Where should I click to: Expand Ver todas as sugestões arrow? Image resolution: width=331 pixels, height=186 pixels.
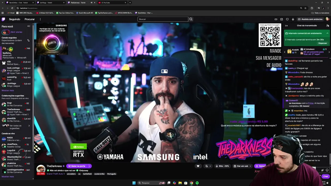click(29, 126)
